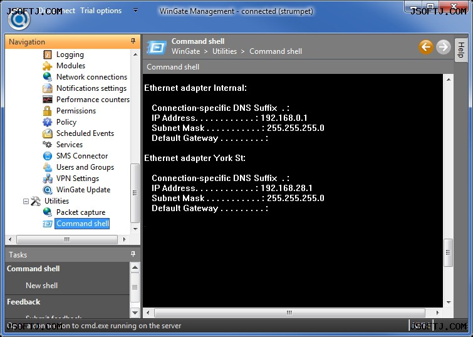
Task: Click the Scheduled Events icon
Action: tap(48, 133)
